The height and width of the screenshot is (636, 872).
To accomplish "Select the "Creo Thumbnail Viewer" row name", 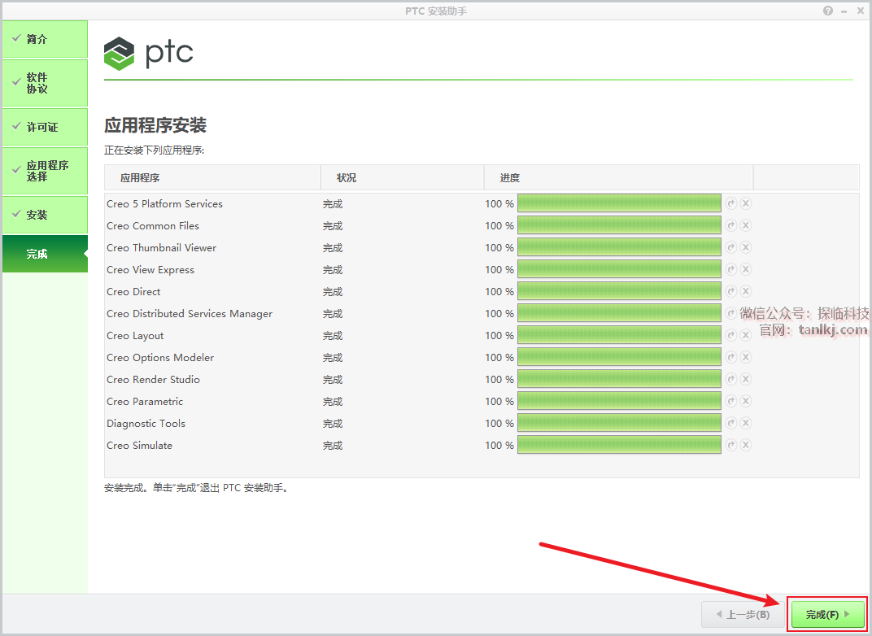I will pyautogui.click(x=161, y=248).
